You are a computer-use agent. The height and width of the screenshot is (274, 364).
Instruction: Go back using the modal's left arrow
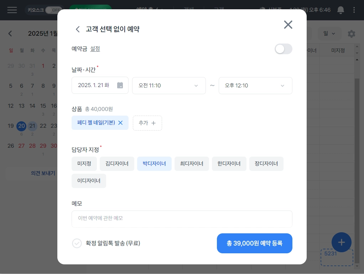(78, 29)
